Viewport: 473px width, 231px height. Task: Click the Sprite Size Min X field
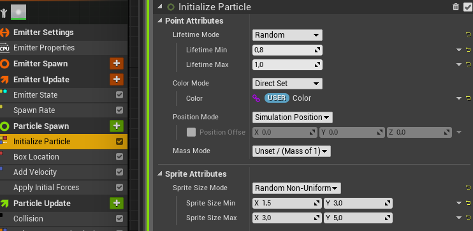(x=287, y=203)
